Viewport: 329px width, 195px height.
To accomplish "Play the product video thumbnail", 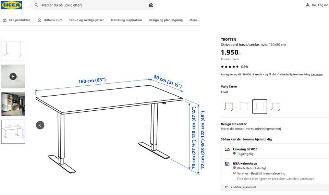I will click(x=13, y=76).
